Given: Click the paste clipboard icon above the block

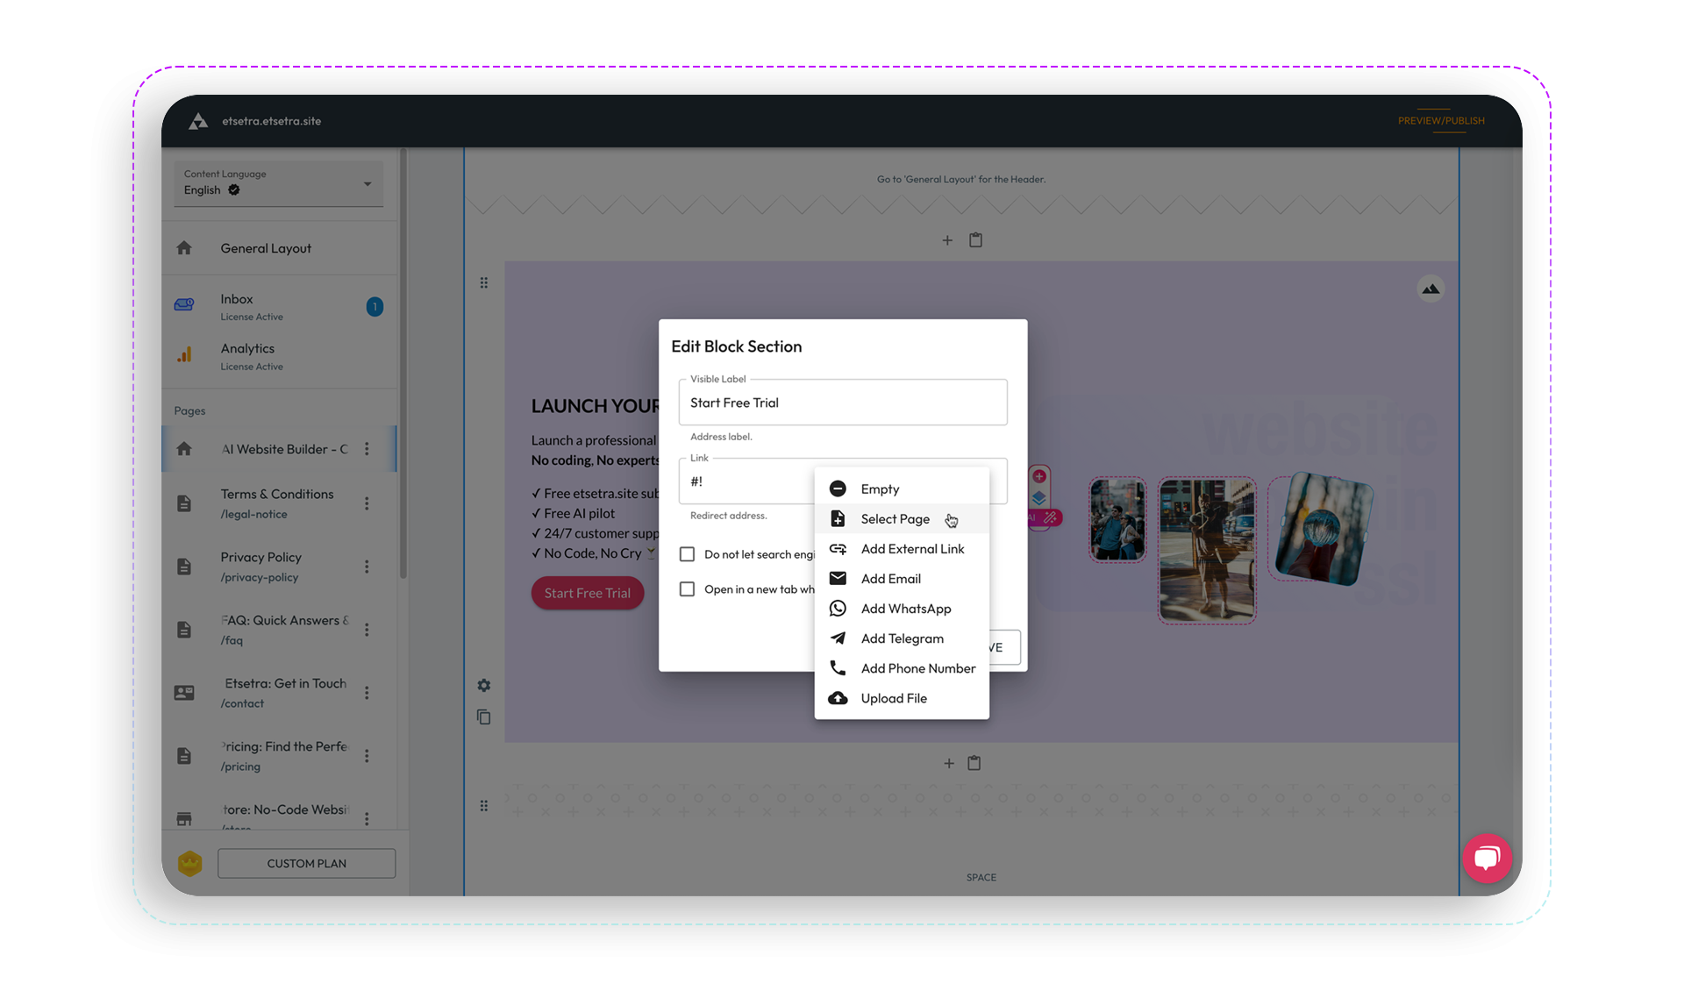Looking at the screenshot, I should (x=975, y=240).
